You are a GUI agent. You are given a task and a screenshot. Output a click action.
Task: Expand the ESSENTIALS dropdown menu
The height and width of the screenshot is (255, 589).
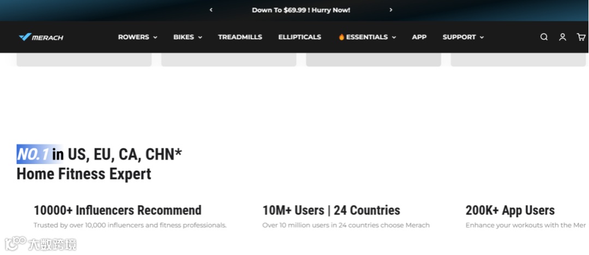[367, 37]
